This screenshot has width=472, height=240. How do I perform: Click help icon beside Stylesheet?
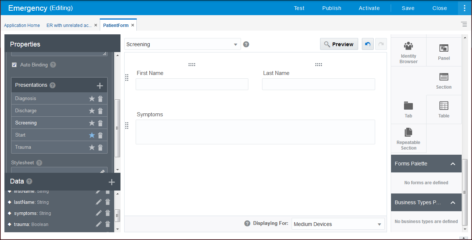point(39,163)
